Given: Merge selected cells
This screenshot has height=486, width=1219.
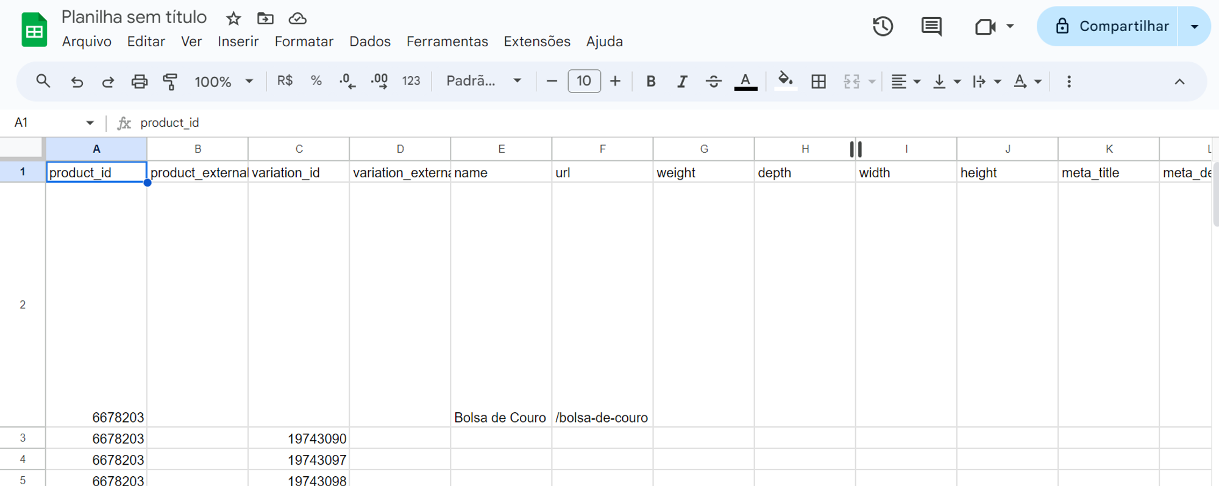Looking at the screenshot, I should [x=851, y=81].
